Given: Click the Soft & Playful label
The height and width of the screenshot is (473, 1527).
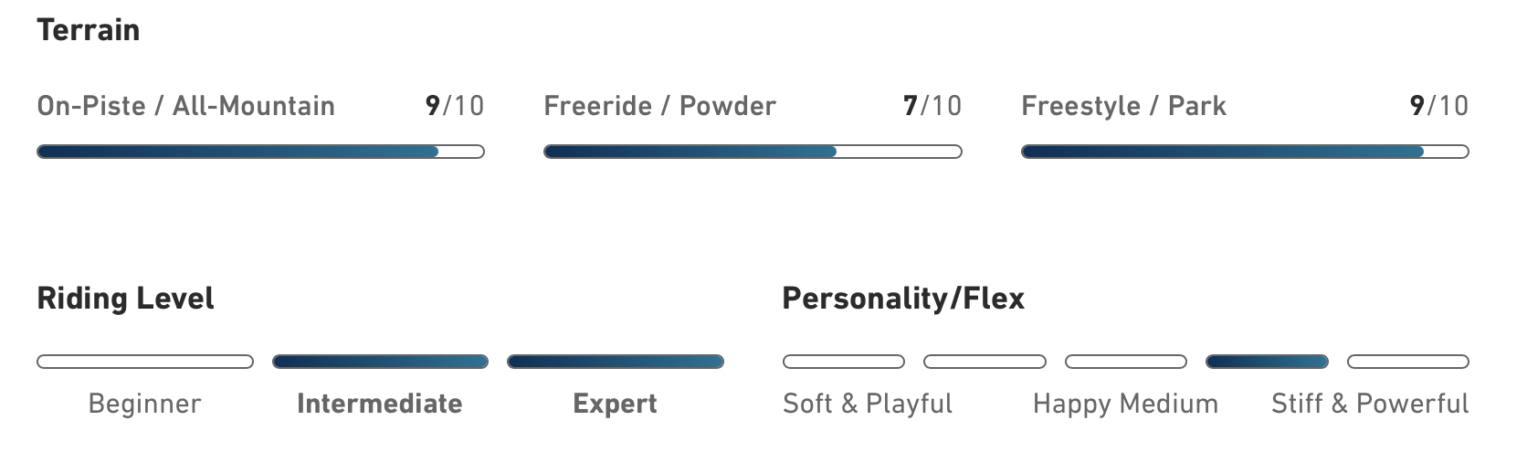Looking at the screenshot, I should (x=868, y=404).
